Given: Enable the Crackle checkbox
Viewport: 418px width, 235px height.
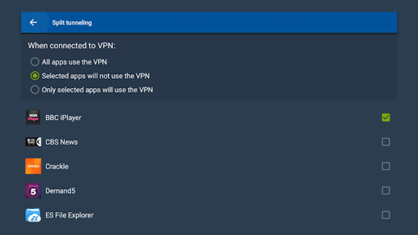Looking at the screenshot, I should pyautogui.click(x=386, y=166).
